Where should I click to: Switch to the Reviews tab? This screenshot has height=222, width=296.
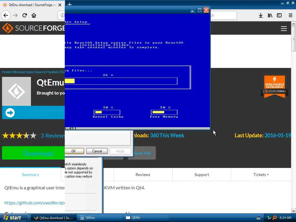[x=143, y=175]
